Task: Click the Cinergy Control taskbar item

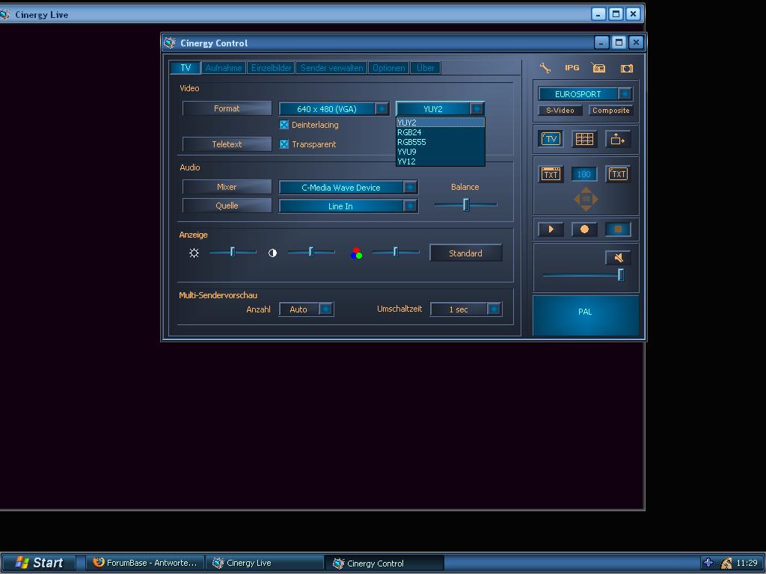Action: [x=384, y=563]
